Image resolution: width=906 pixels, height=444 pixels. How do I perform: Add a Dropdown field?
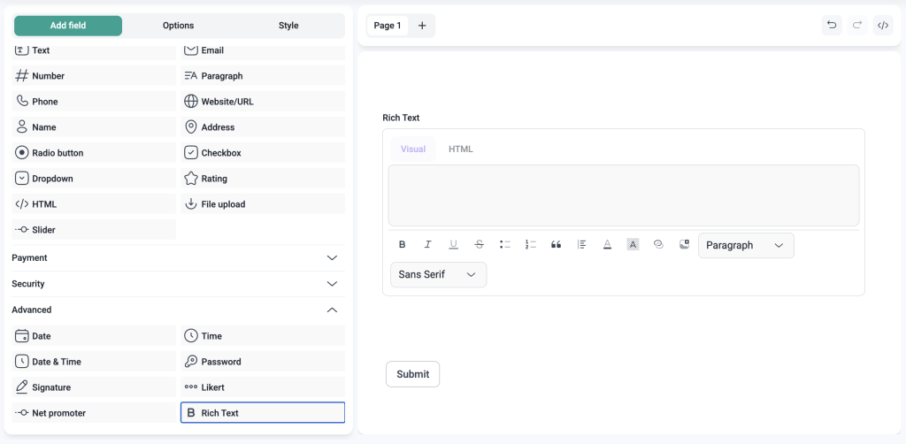(94, 179)
